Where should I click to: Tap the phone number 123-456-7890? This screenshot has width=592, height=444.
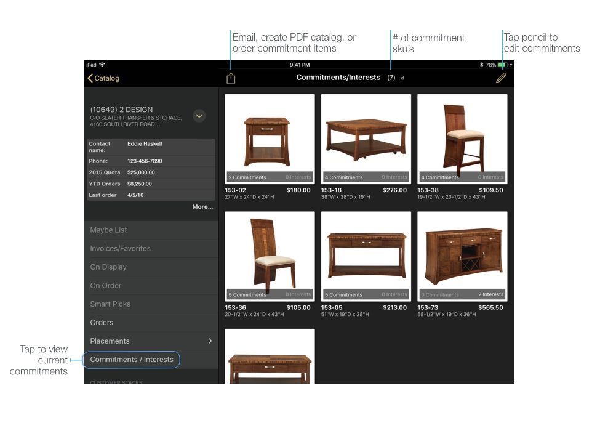click(145, 161)
